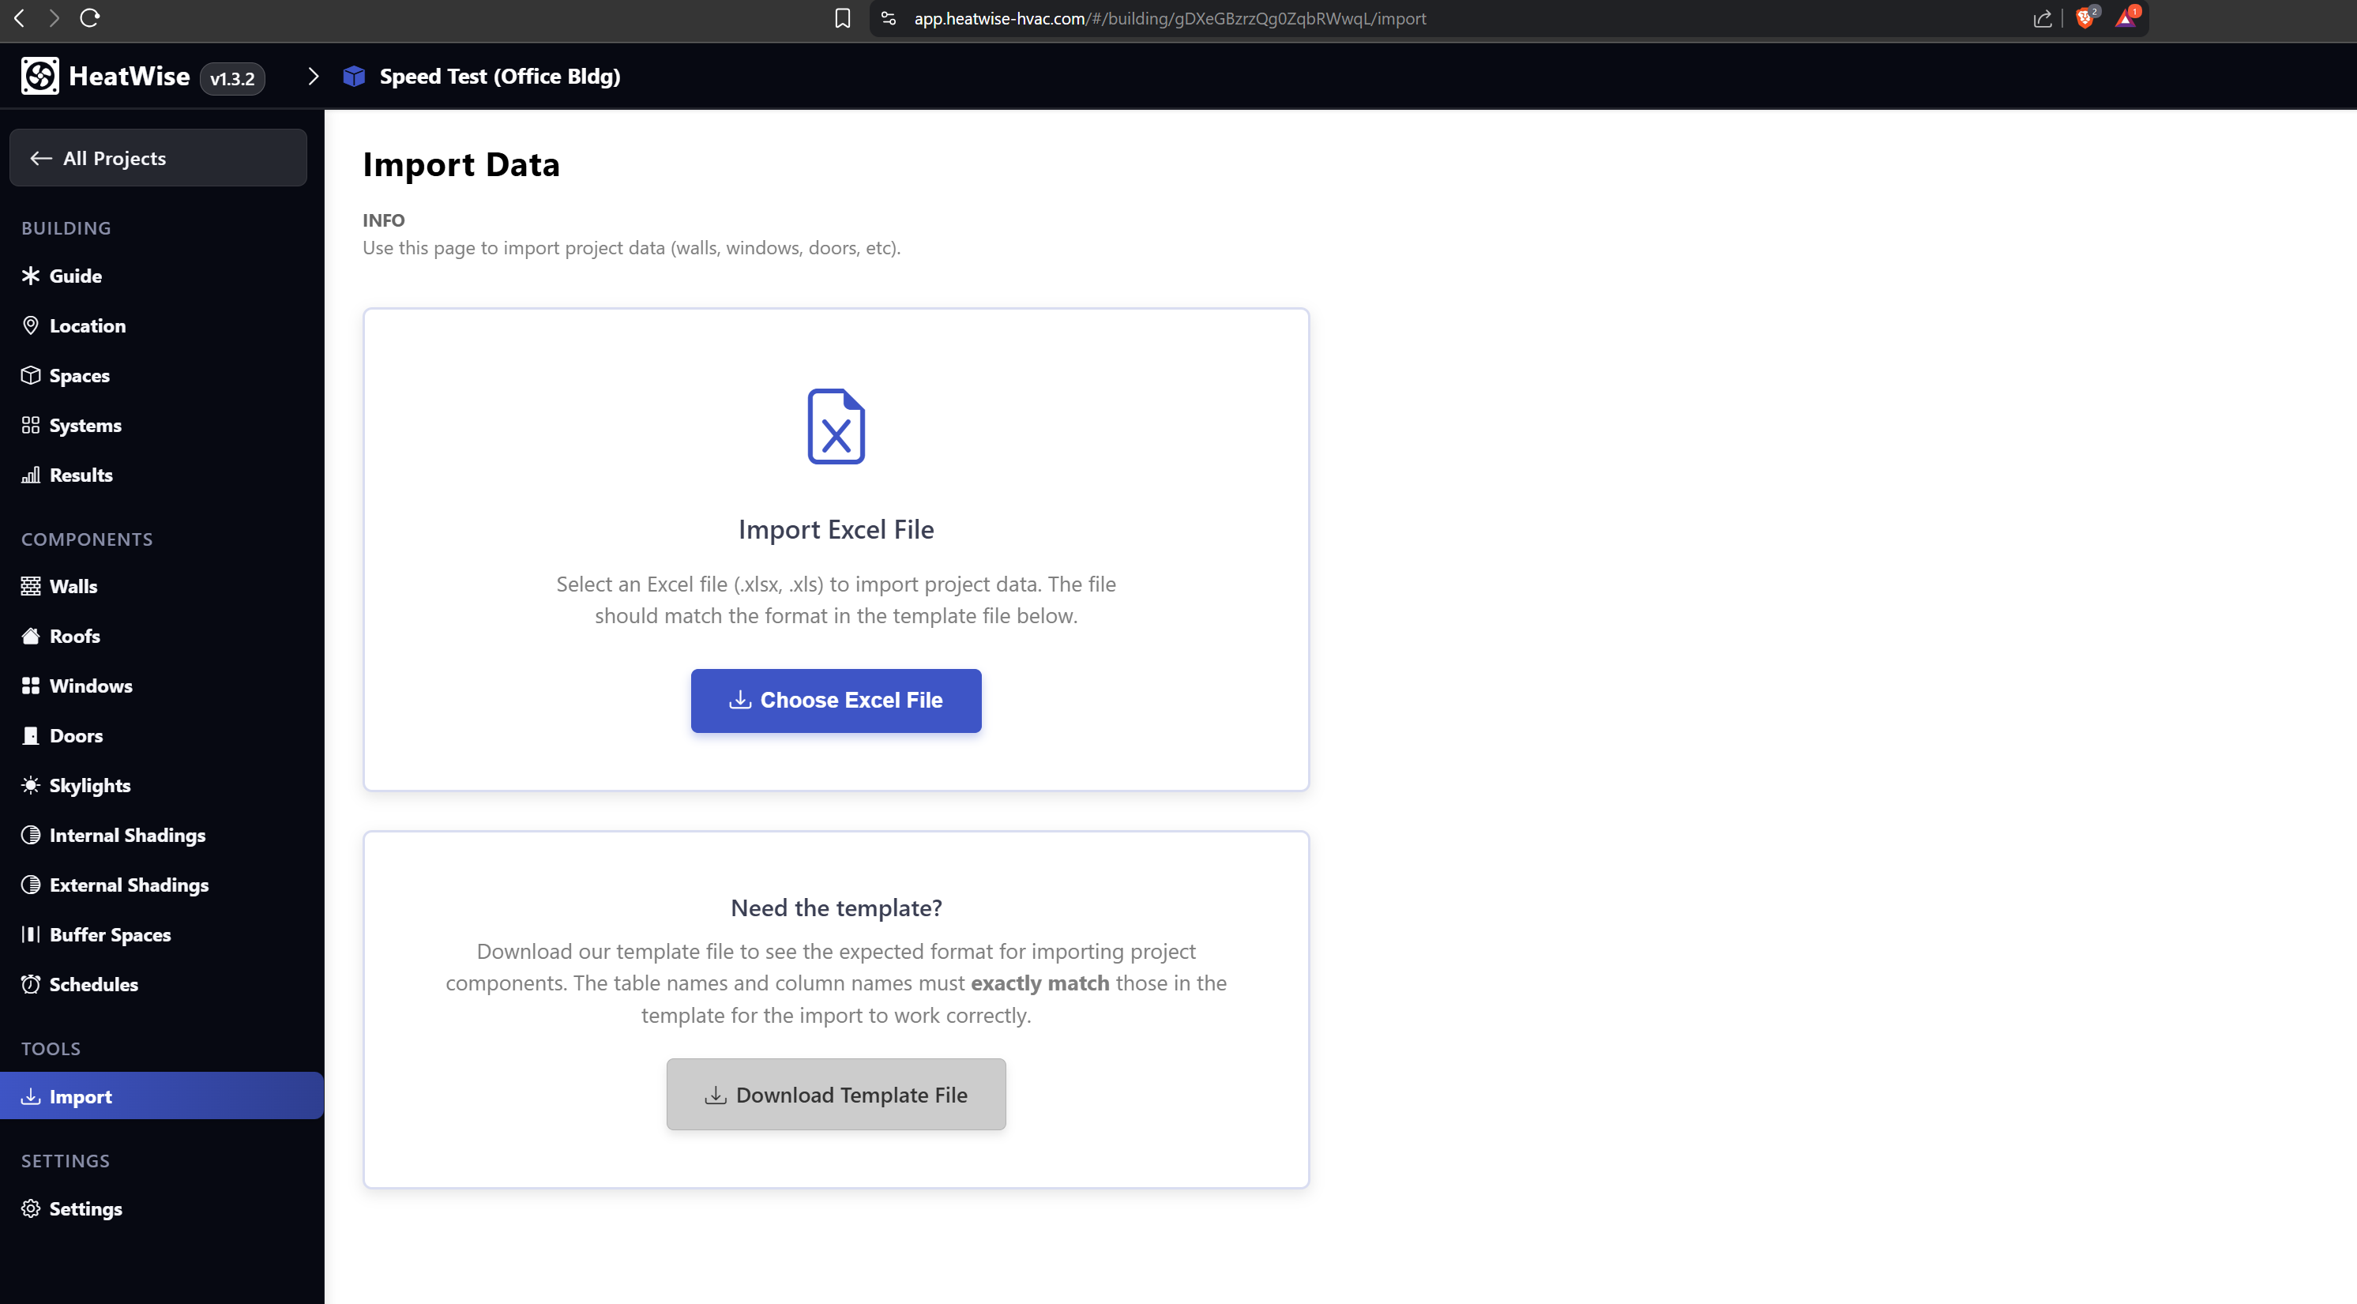
Task: Download the template file
Action: [836, 1094]
